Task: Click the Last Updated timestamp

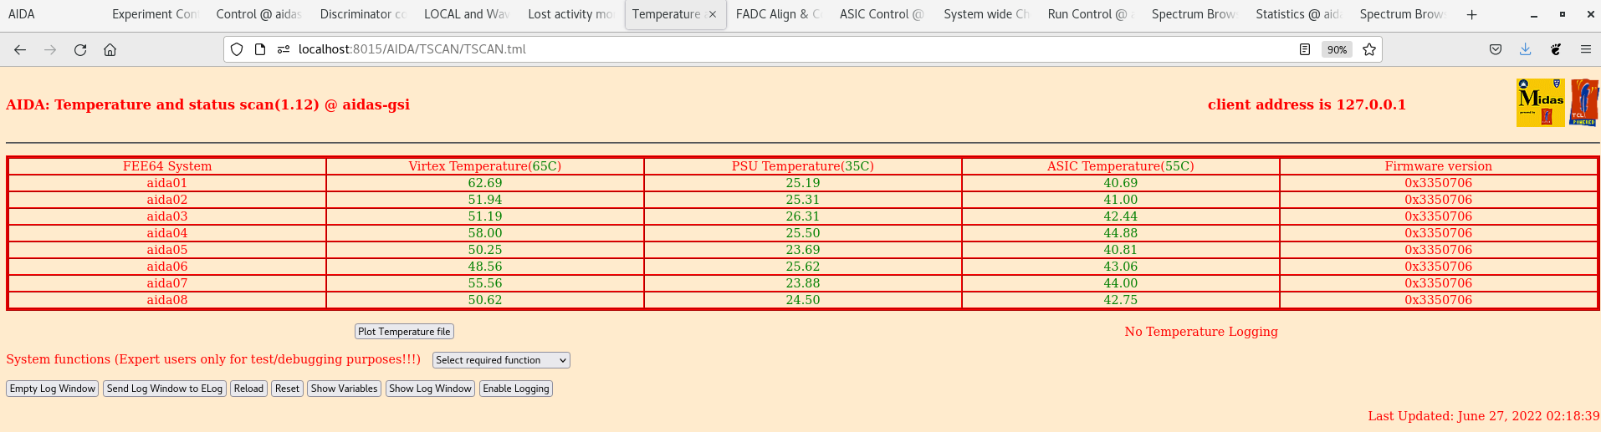Action: pyautogui.click(x=1484, y=416)
